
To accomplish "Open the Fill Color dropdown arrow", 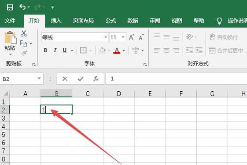I will click(x=109, y=50).
